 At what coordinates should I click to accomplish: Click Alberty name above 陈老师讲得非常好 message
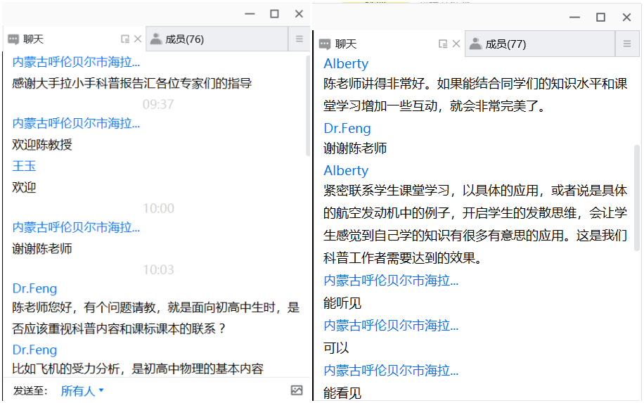click(x=346, y=64)
